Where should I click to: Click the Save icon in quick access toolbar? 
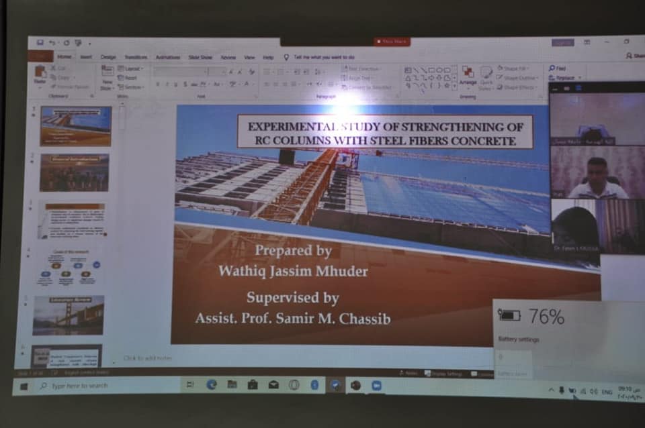coord(40,44)
